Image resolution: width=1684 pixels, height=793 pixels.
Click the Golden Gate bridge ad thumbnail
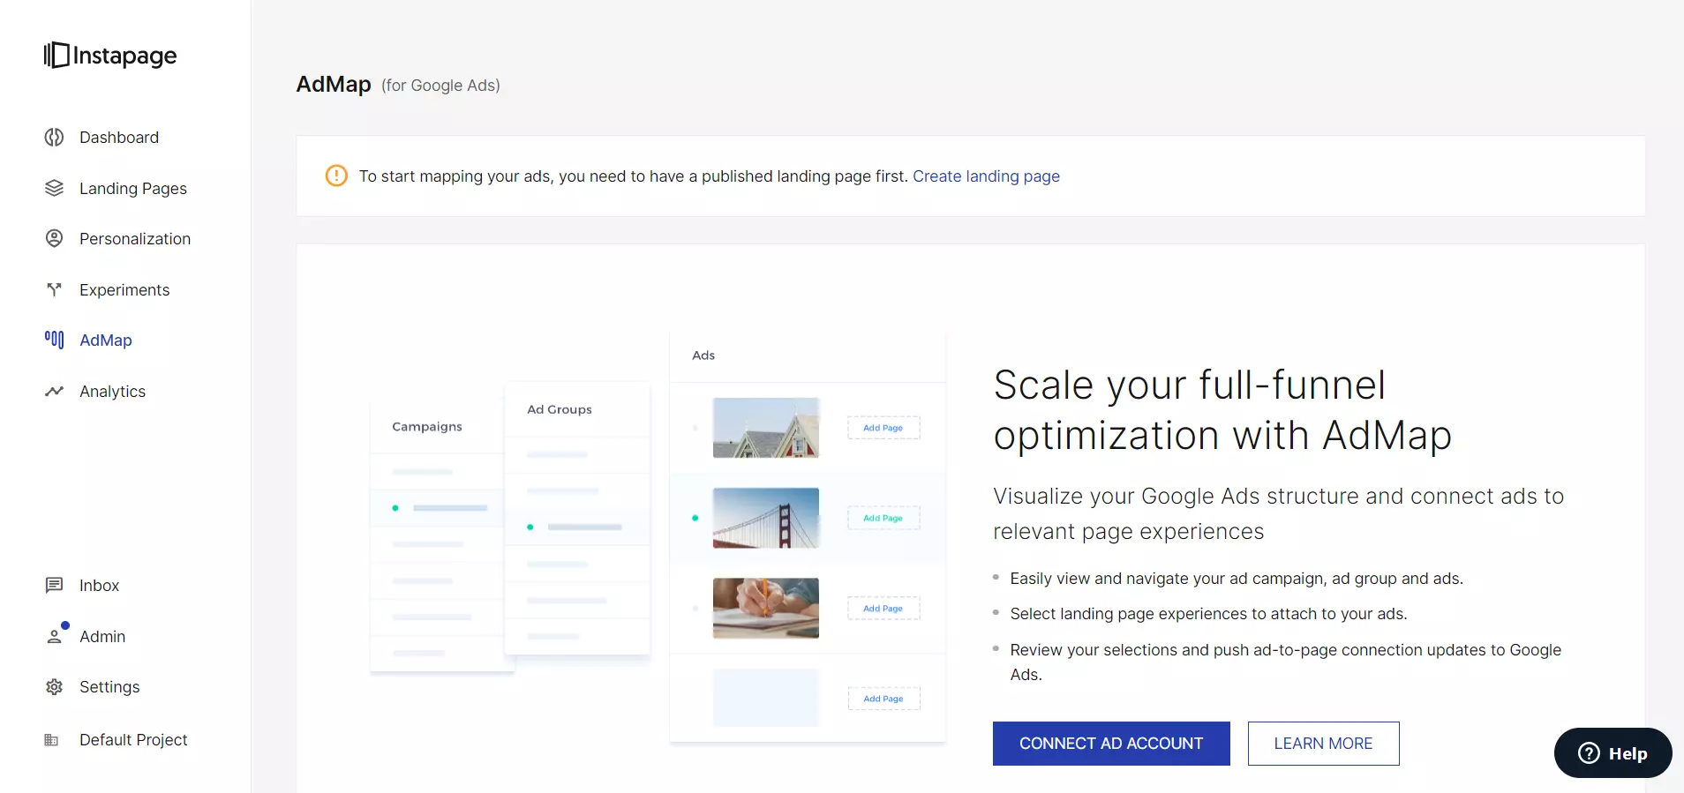tap(765, 518)
